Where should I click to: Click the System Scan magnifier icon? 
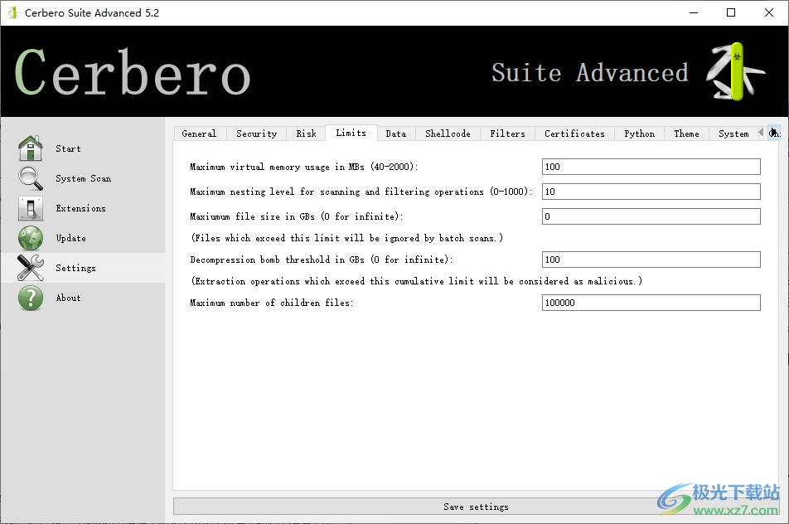tap(31, 178)
